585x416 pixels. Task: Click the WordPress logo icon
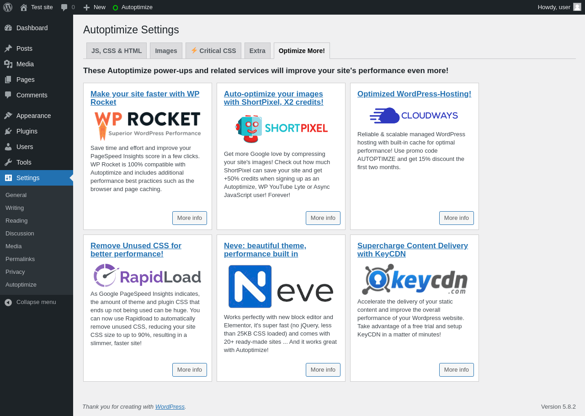click(8, 7)
